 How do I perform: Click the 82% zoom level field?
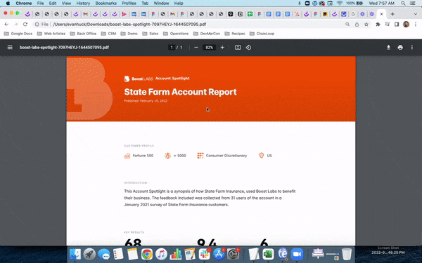[x=209, y=48]
